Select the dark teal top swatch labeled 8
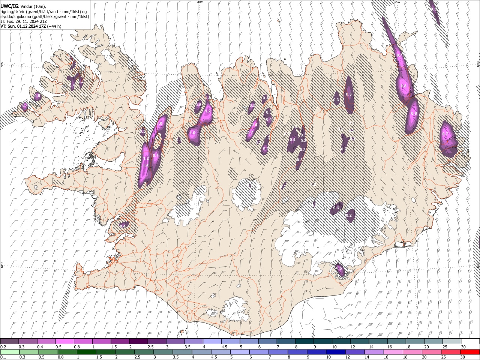The height and width of the screenshot is (360, 480). [304, 342]
